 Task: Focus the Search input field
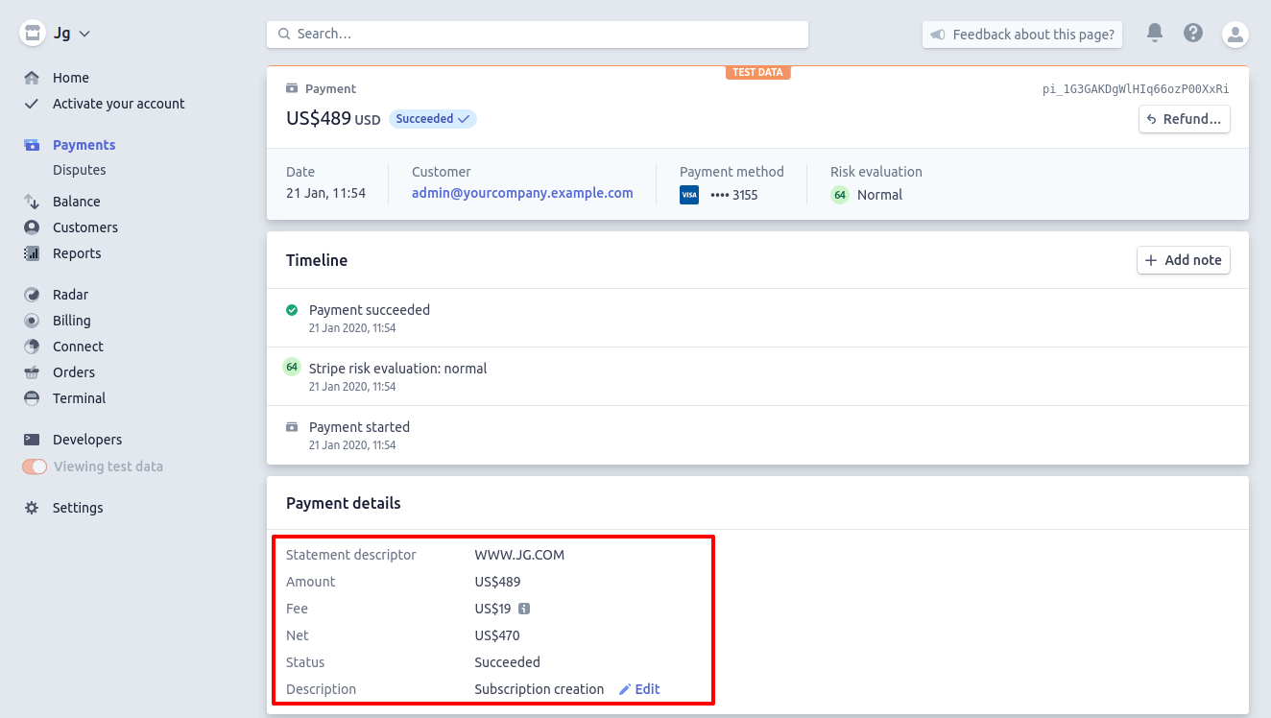pyautogui.click(x=538, y=34)
